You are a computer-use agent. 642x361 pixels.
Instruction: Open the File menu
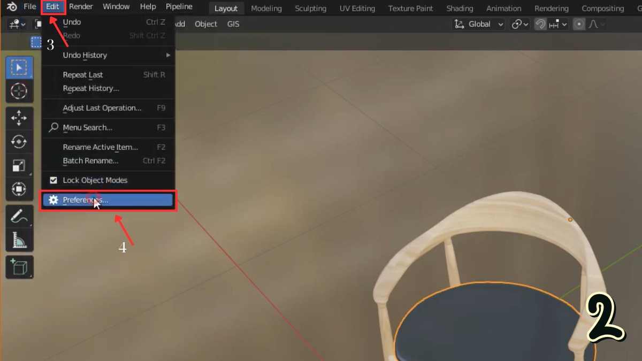tap(29, 7)
